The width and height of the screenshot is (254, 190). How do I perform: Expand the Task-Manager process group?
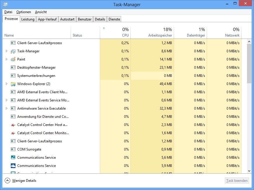6,51
